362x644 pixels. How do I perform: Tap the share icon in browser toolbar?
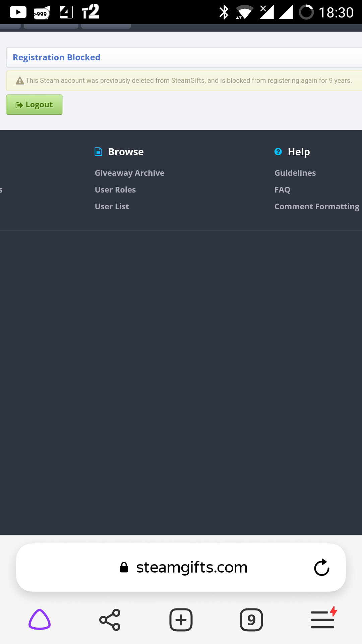pyautogui.click(x=110, y=620)
